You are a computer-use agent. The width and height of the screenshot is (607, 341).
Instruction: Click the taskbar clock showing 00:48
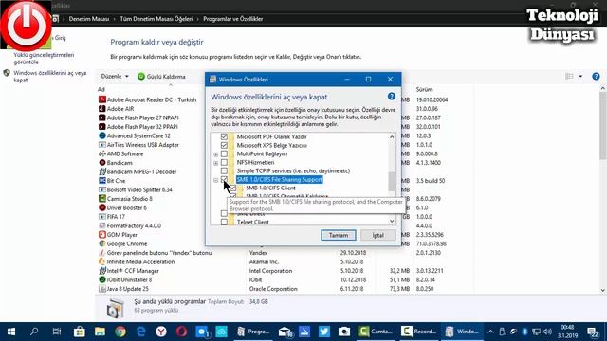pyautogui.click(x=567, y=332)
